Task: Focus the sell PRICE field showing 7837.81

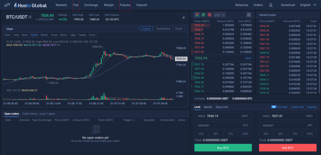Action: (x=288, y=116)
